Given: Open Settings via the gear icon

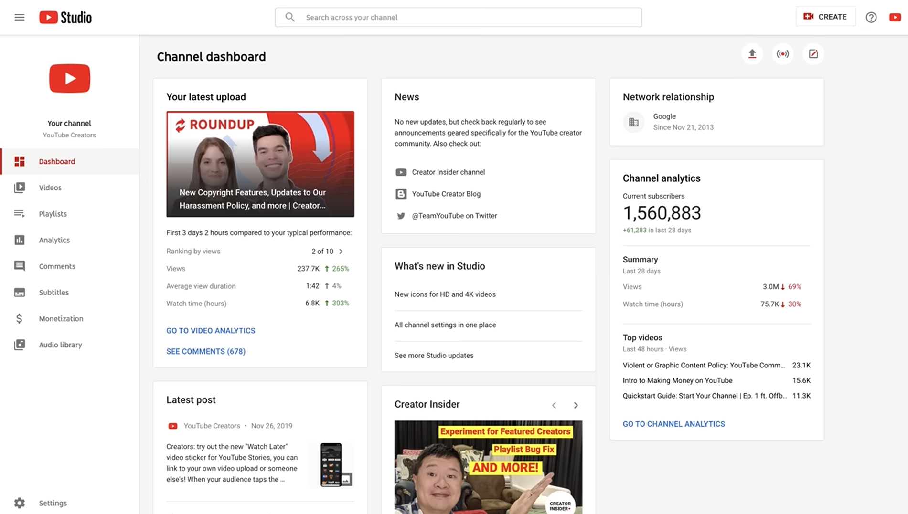Looking at the screenshot, I should click(x=19, y=503).
